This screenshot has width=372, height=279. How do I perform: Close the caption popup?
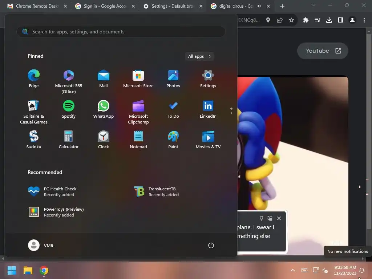[x=279, y=218]
